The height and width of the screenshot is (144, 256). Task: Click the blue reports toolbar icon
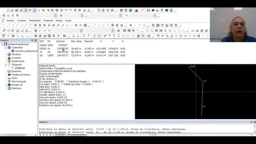(x=171, y=10)
